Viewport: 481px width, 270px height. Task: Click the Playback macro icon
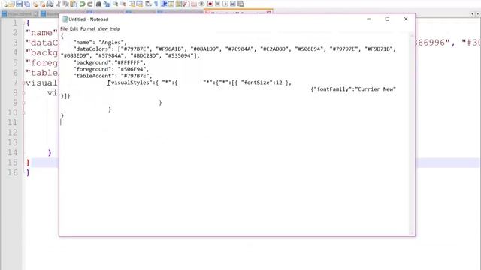coord(225,4)
